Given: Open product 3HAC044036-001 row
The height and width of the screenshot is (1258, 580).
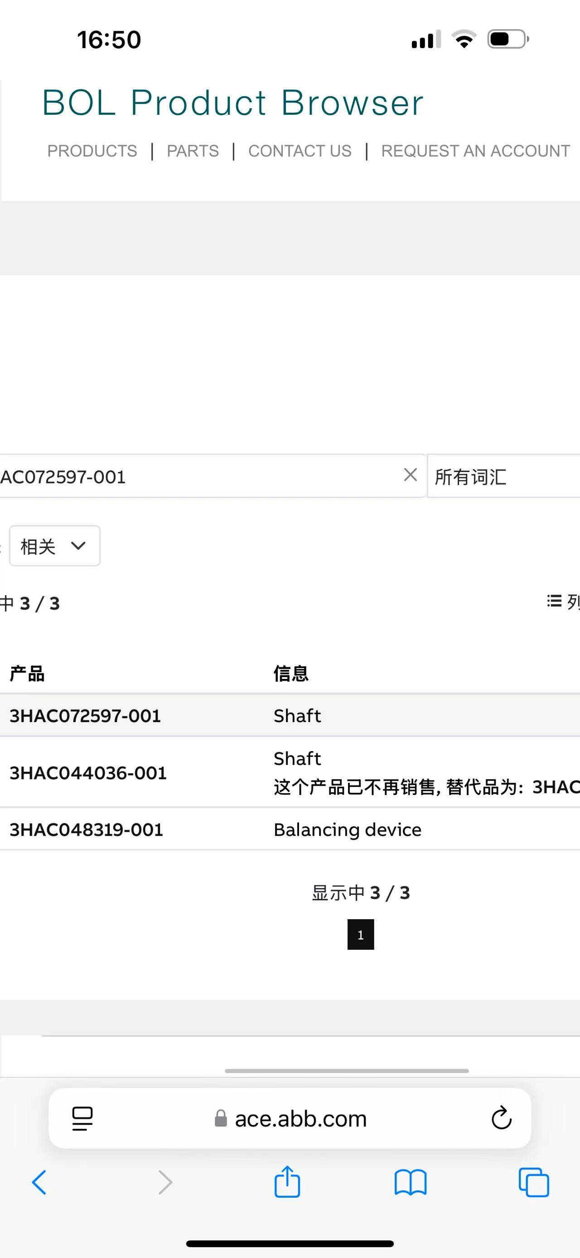Looking at the screenshot, I should 88,773.
